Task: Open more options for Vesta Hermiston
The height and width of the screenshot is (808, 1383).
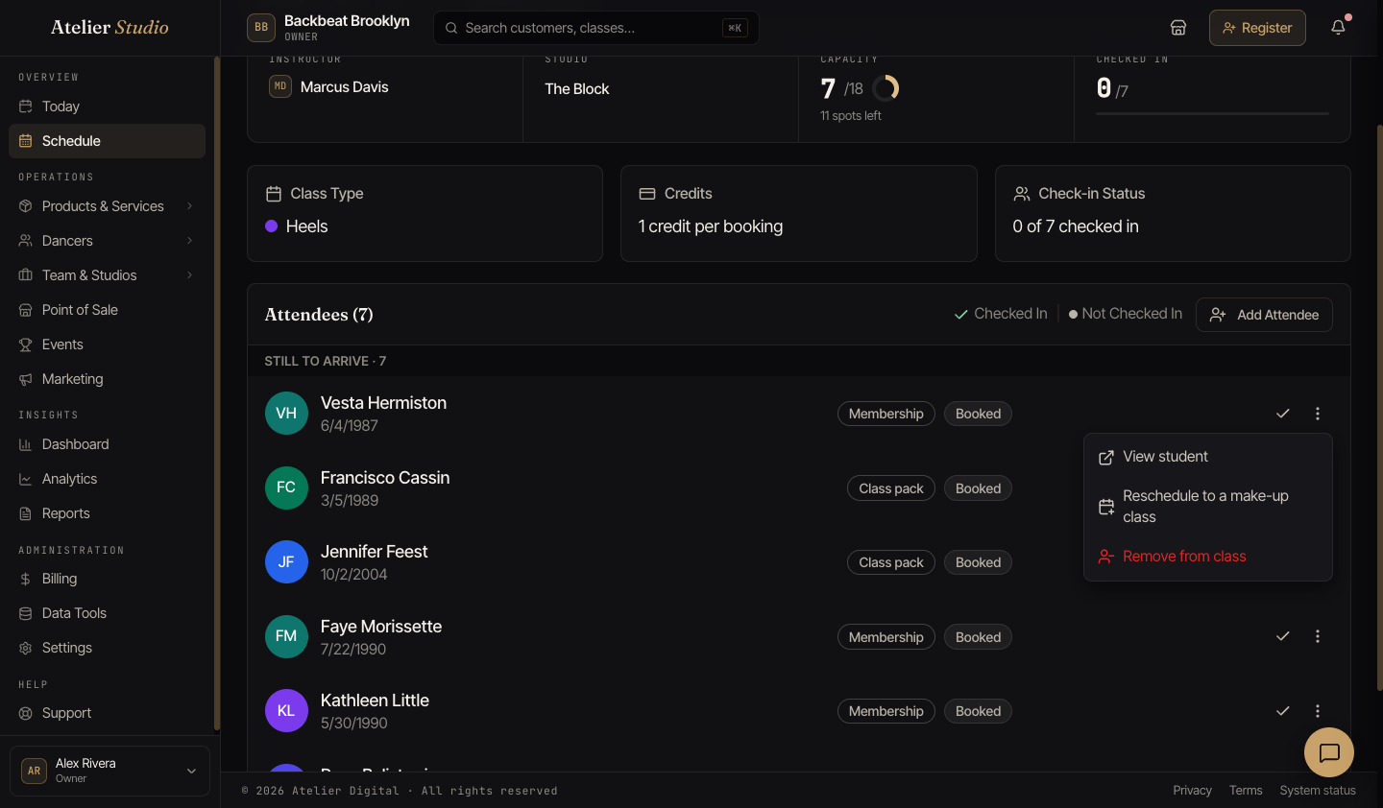Action: pyautogui.click(x=1318, y=414)
